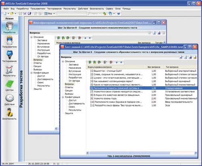Click the Тип вопроса column header
Viewport: 202px width, 166px height.
(x=172, y=67)
